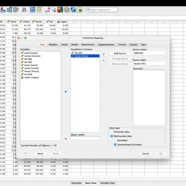This screenshot has height=186, width=186.
Task: Click the globe with blue plus icon
Action: coord(73,10)
